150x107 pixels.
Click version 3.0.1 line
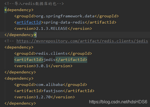[x=43, y=66]
